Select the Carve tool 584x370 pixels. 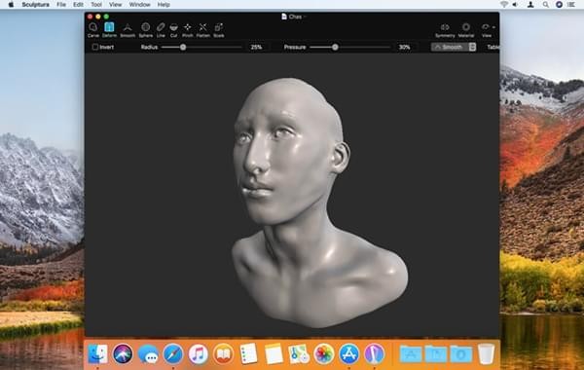[93, 30]
